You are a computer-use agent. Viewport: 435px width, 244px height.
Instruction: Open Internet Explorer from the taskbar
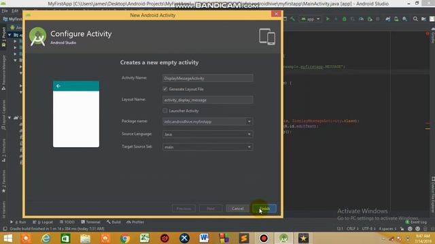[x=46, y=238]
